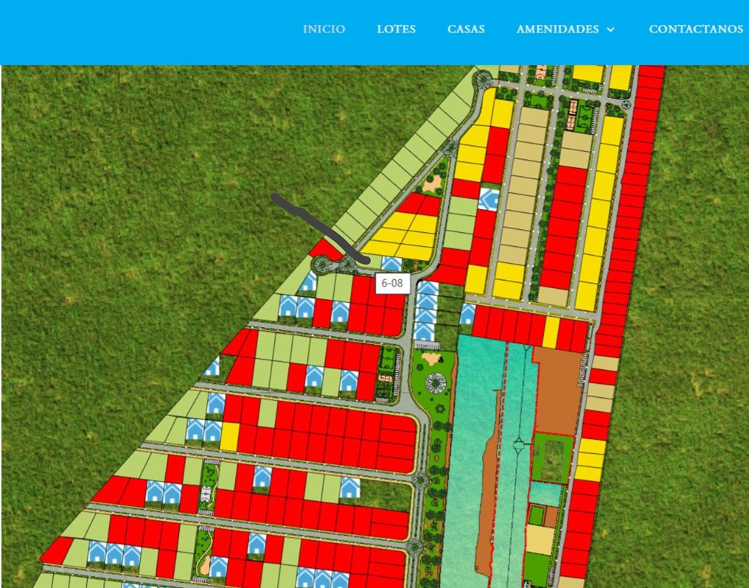The width and height of the screenshot is (749, 588).
Task: Go to the INICIO page
Action: 324,29
